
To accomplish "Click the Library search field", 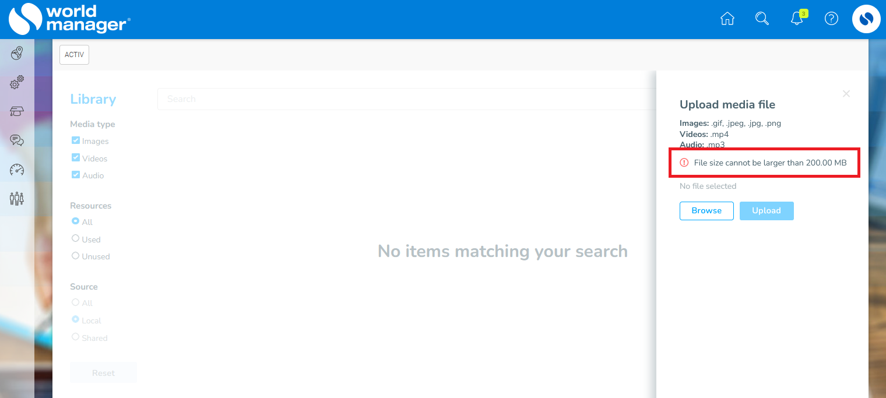I will 407,99.
